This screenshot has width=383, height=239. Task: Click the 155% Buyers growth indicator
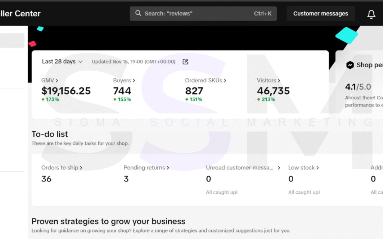[x=122, y=99]
